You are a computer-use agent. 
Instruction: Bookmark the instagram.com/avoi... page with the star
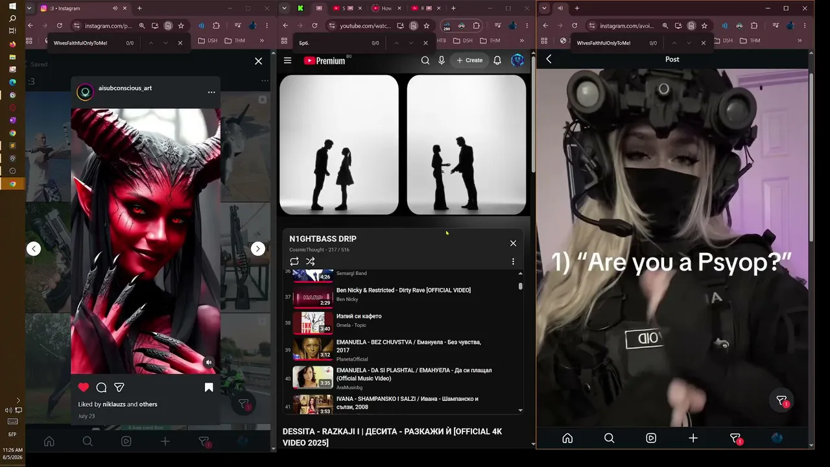(x=704, y=26)
